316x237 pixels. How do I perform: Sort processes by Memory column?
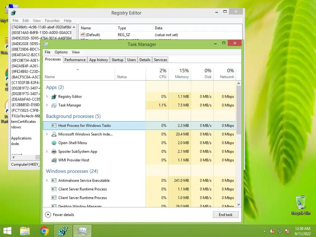180,74
